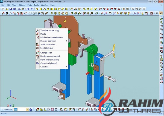Click the magnifier with left arrow (previous view)
Image resolution: width=164 pixels, height=116 pixels.
(x=140, y=9)
